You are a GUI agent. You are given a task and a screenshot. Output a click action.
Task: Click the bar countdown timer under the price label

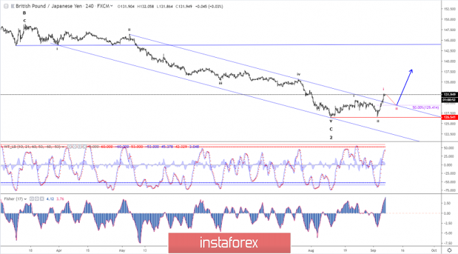tap(449, 100)
